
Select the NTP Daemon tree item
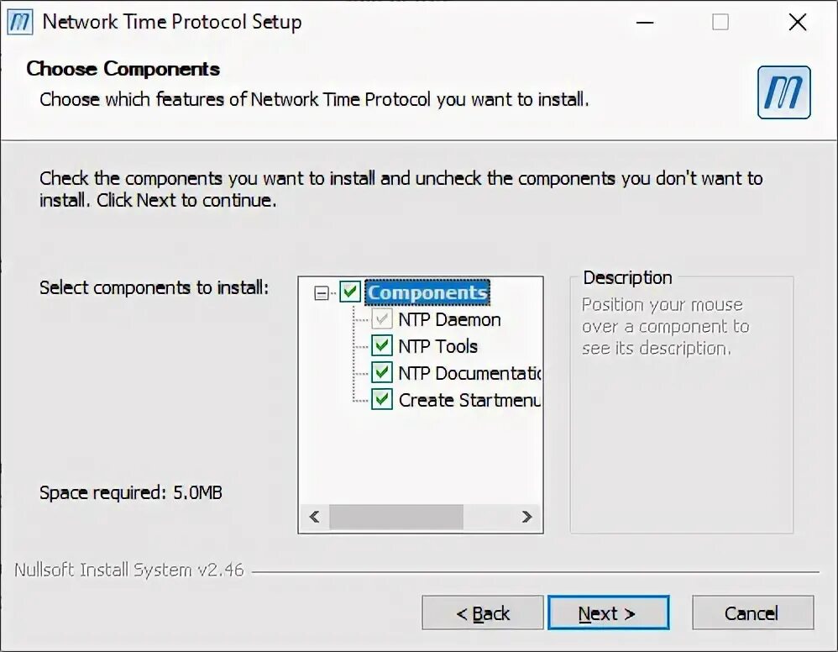click(x=449, y=319)
